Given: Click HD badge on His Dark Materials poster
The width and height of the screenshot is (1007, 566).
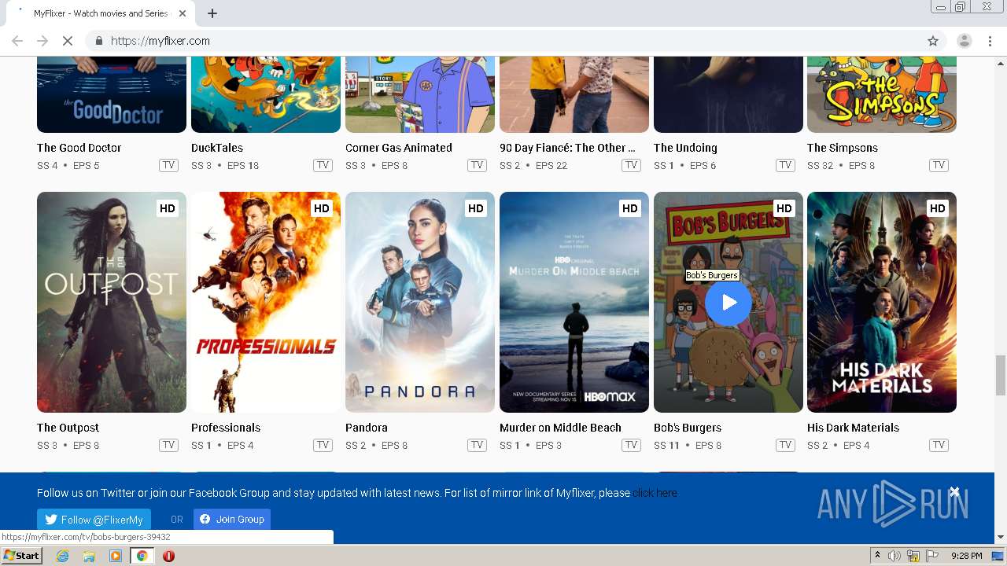Looking at the screenshot, I should [x=937, y=208].
